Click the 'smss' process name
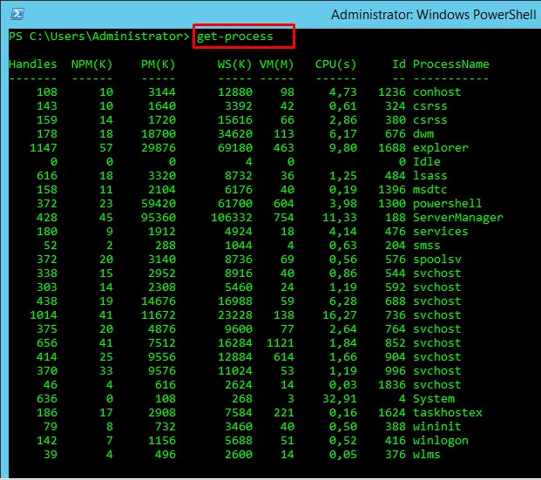541x480 pixels. [427, 246]
